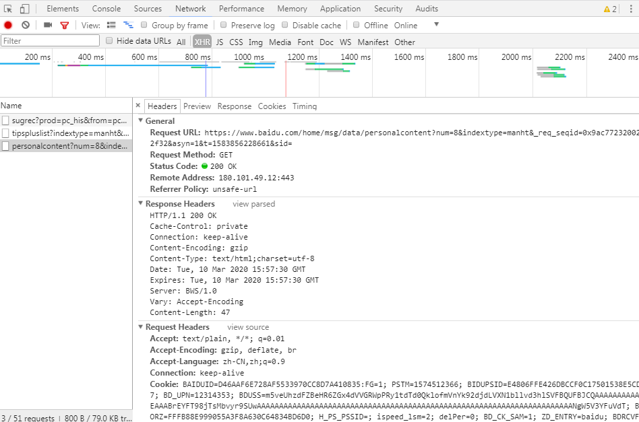Click the inspect element cursor icon
The width and height of the screenshot is (639, 422).
pos(8,9)
